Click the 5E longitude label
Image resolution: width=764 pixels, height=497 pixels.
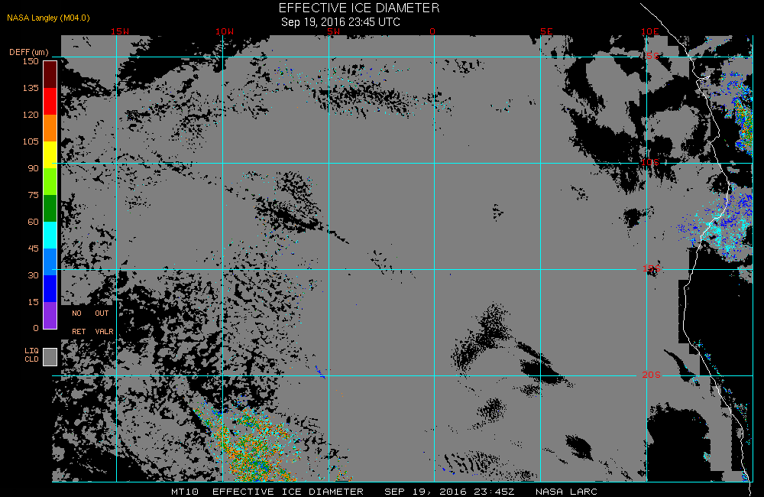(546, 31)
